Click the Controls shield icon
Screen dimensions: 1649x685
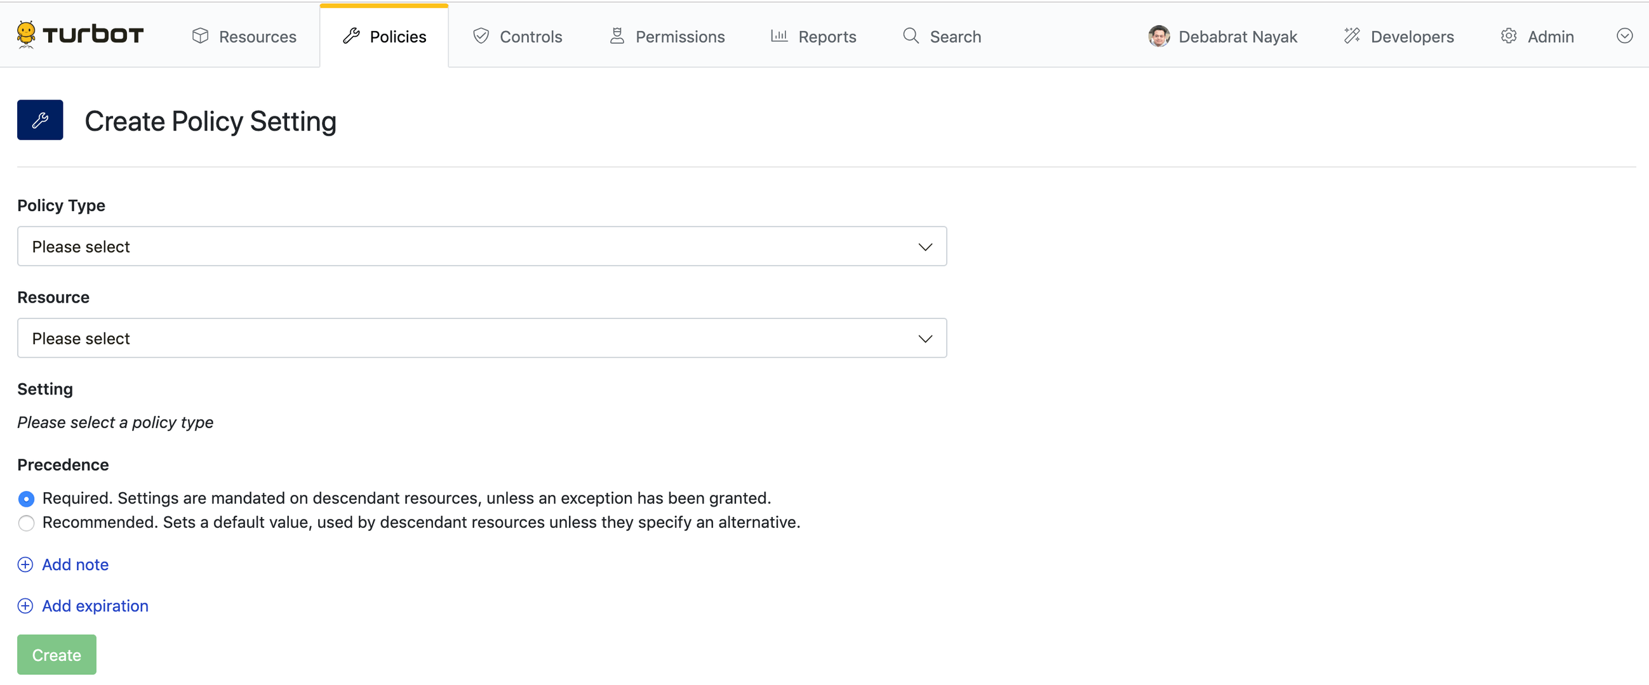pos(481,36)
